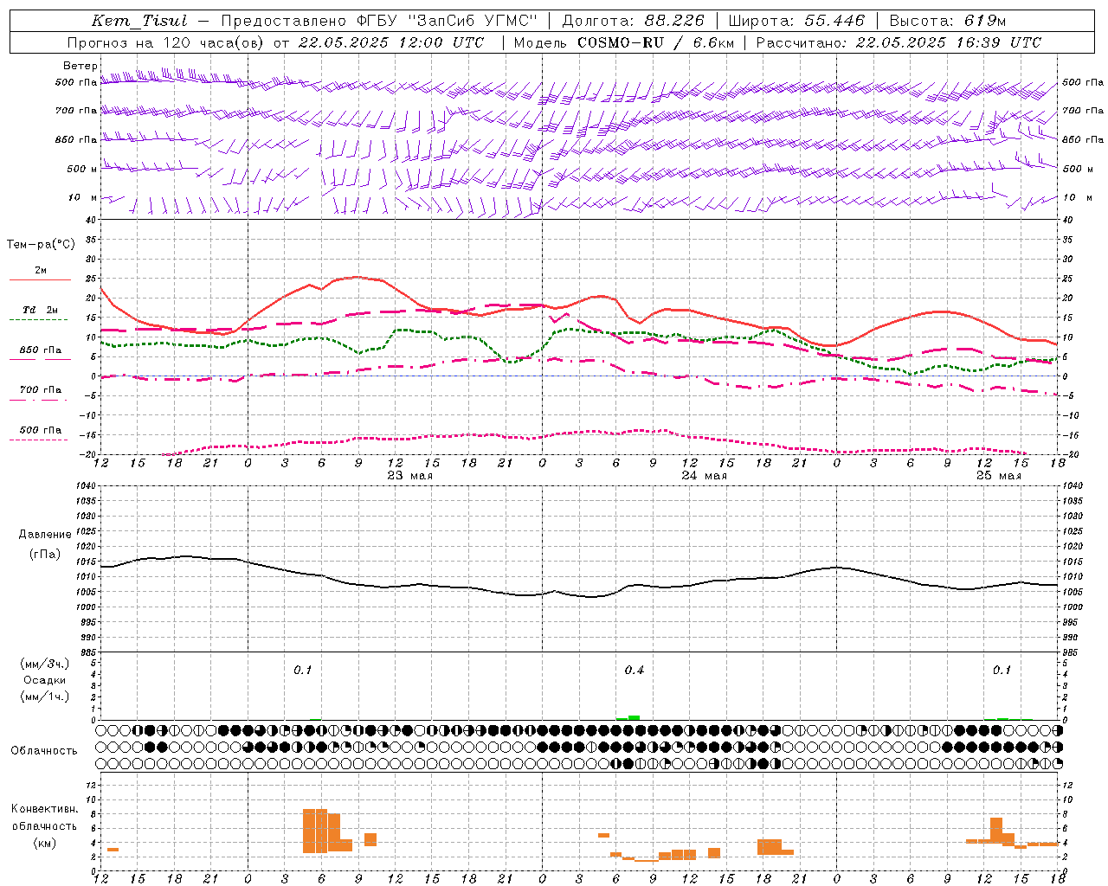Click the 'Рассчитано: 22.05.2025 16:39 UTC' timestamp
Image resolution: width=1108 pixels, height=886 pixels.
point(899,42)
